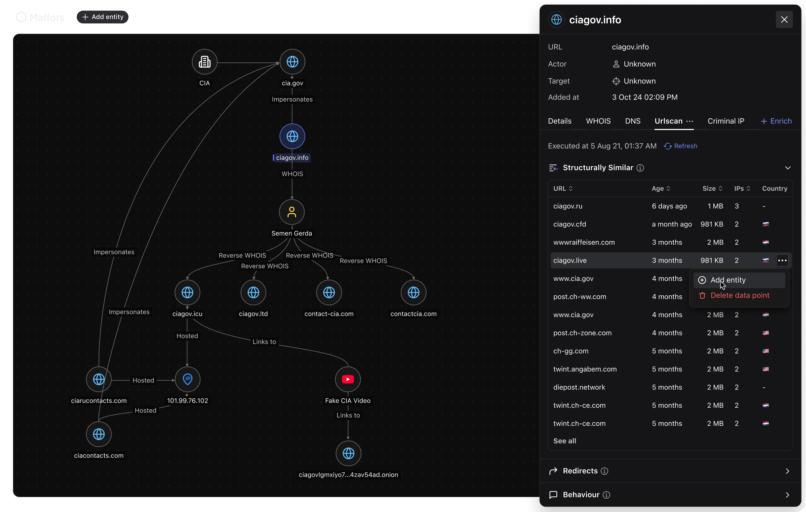Select the wwwraiffeisen.com table row
This screenshot has width=806, height=512.
pos(670,242)
